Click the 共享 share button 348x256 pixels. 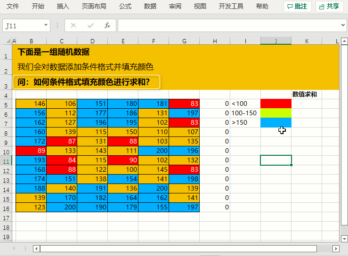pos(329,7)
